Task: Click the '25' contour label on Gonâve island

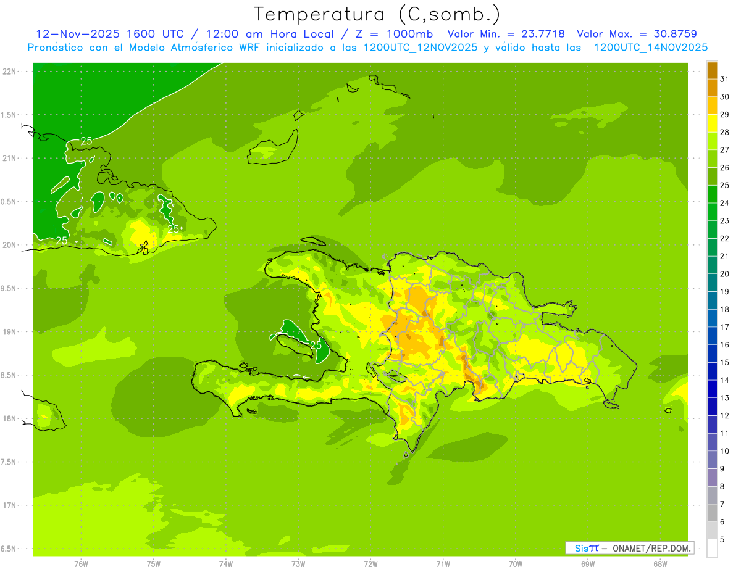Action: coord(316,345)
